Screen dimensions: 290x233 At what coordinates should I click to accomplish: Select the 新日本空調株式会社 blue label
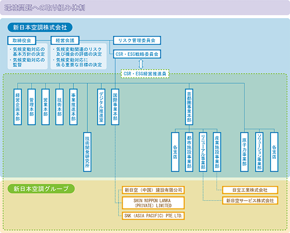(40, 27)
